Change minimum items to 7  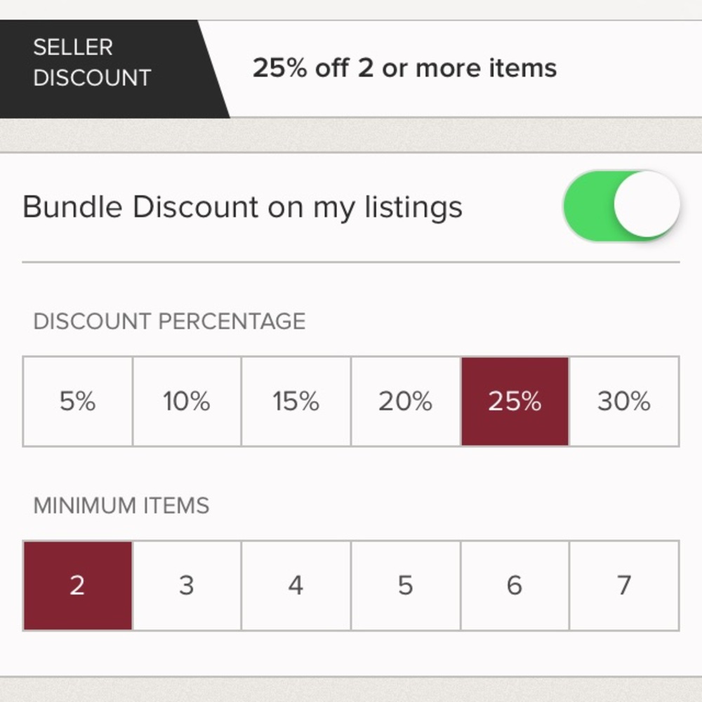point(624,585)
